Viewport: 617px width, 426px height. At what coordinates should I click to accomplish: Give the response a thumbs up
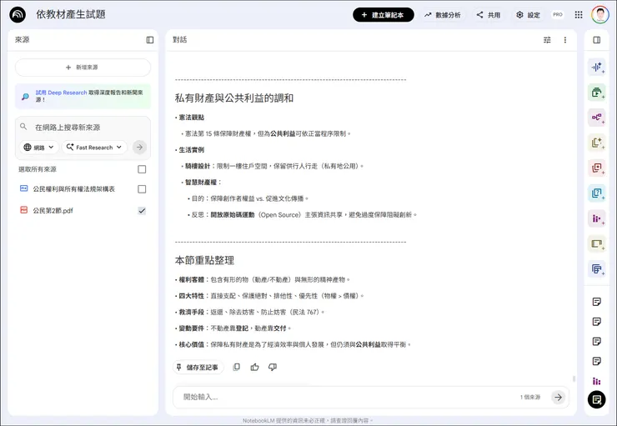[254, 367]
